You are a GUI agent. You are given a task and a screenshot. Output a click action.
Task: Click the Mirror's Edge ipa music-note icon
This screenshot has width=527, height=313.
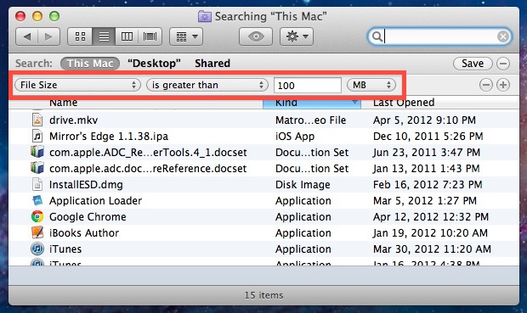[x=37, y=137]
